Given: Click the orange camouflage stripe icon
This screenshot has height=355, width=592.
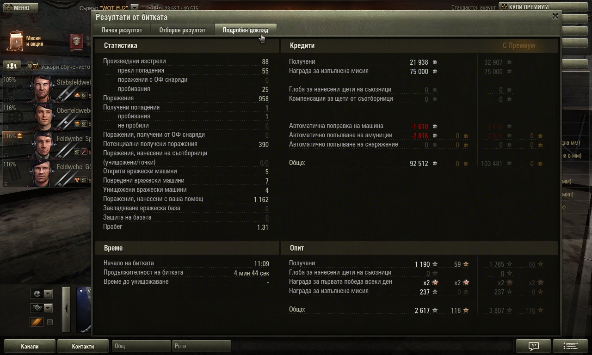Looking at the screenshot, I should coord(37,322).
